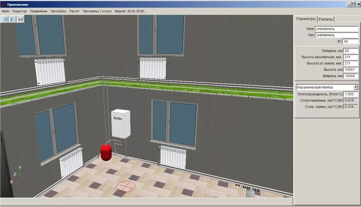Open the Настройки menu
The image size is (361, 207).
(58, 10)
